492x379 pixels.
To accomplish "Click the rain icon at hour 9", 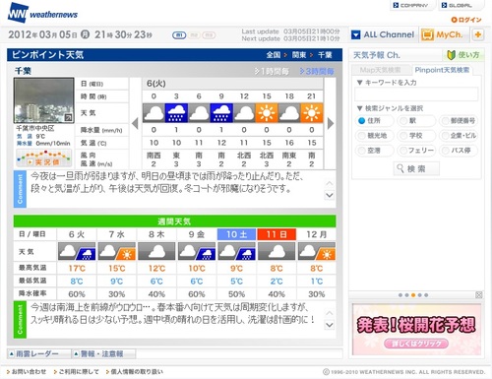I will tap(221, 113).
